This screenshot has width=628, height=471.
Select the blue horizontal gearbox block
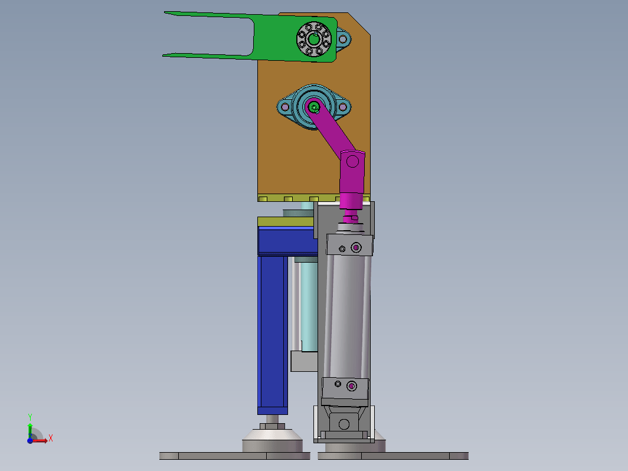click(x=287, y=241)
